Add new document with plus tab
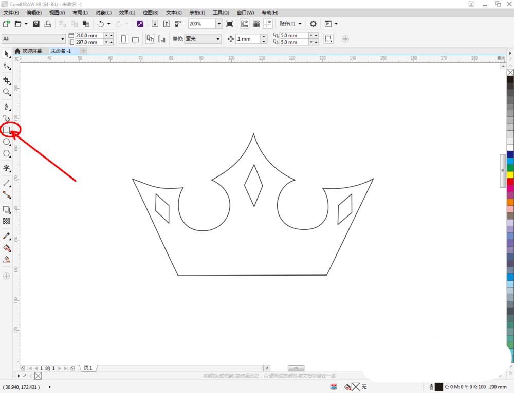 coord(83,51)
